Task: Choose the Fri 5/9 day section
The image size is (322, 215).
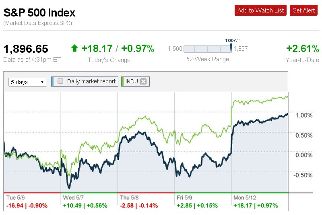Action: [x=186, y=198]
